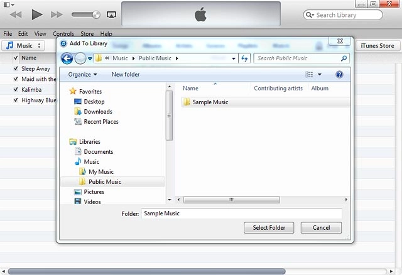The height and width of the screenshot is (275, 402).
Task: Uncheck the Kalimba song checkbox
Action: (16, 89)
